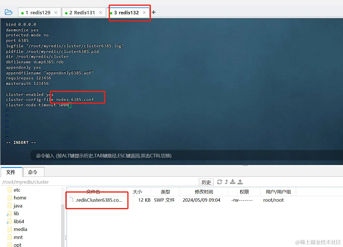
Task: Click the 'requirepass 123456' line
Action: (x=28, y=78)
